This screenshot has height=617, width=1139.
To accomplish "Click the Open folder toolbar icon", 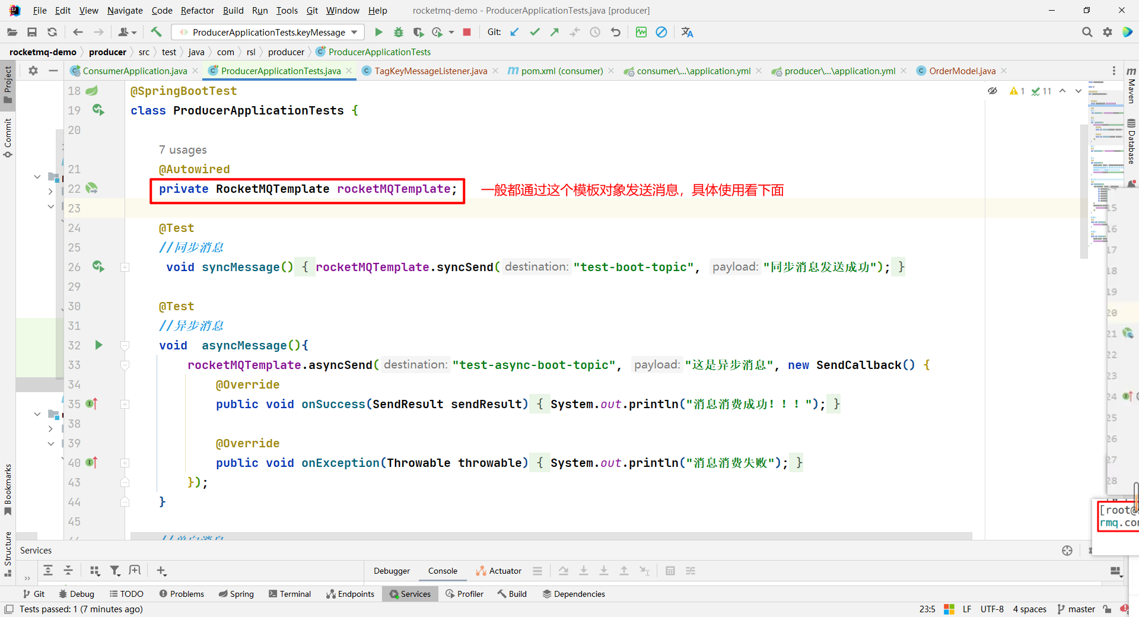I will [12, 32].
